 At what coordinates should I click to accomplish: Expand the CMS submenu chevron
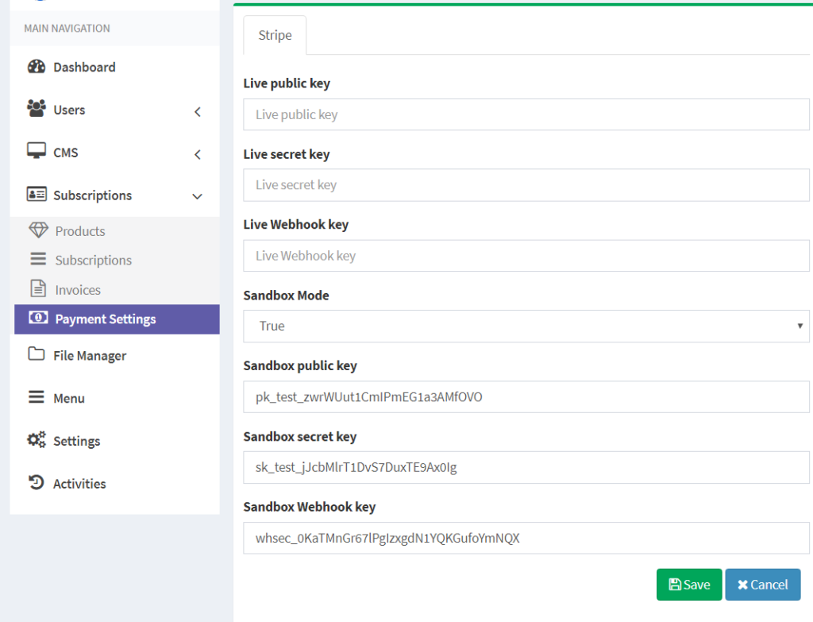tap(198, 154)
